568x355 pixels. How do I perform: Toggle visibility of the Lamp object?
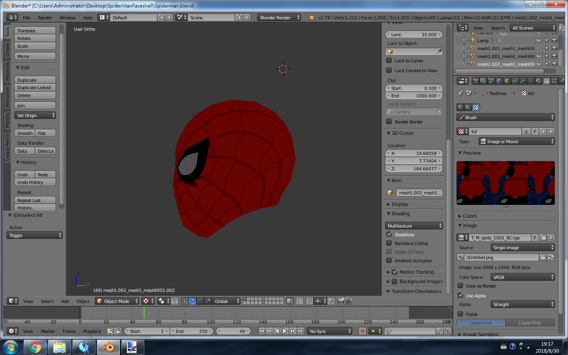[539, 40]
